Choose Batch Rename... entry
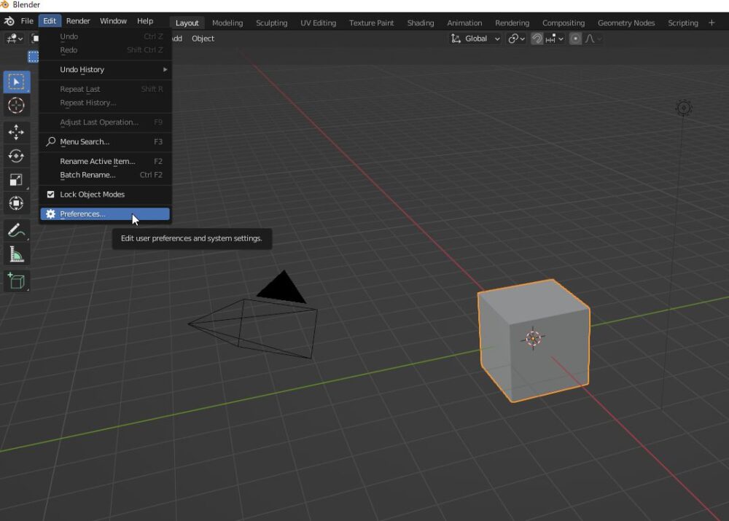This screenshot has width=729, height=521. click(x=105, y=175)
